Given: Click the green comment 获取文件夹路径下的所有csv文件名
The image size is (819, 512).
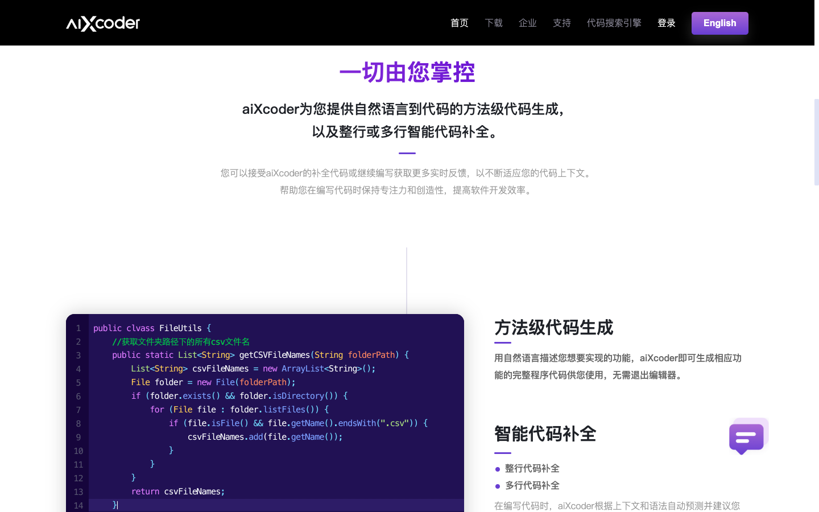Looking at the screenshot, I should [x=181, y=341].
